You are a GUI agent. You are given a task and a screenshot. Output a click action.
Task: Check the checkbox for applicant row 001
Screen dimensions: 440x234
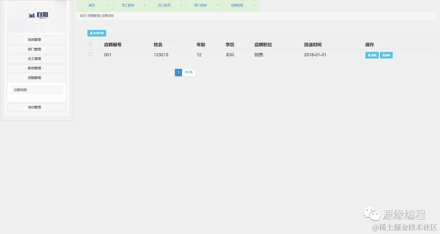pyautogui.click(x=90, y=54)
